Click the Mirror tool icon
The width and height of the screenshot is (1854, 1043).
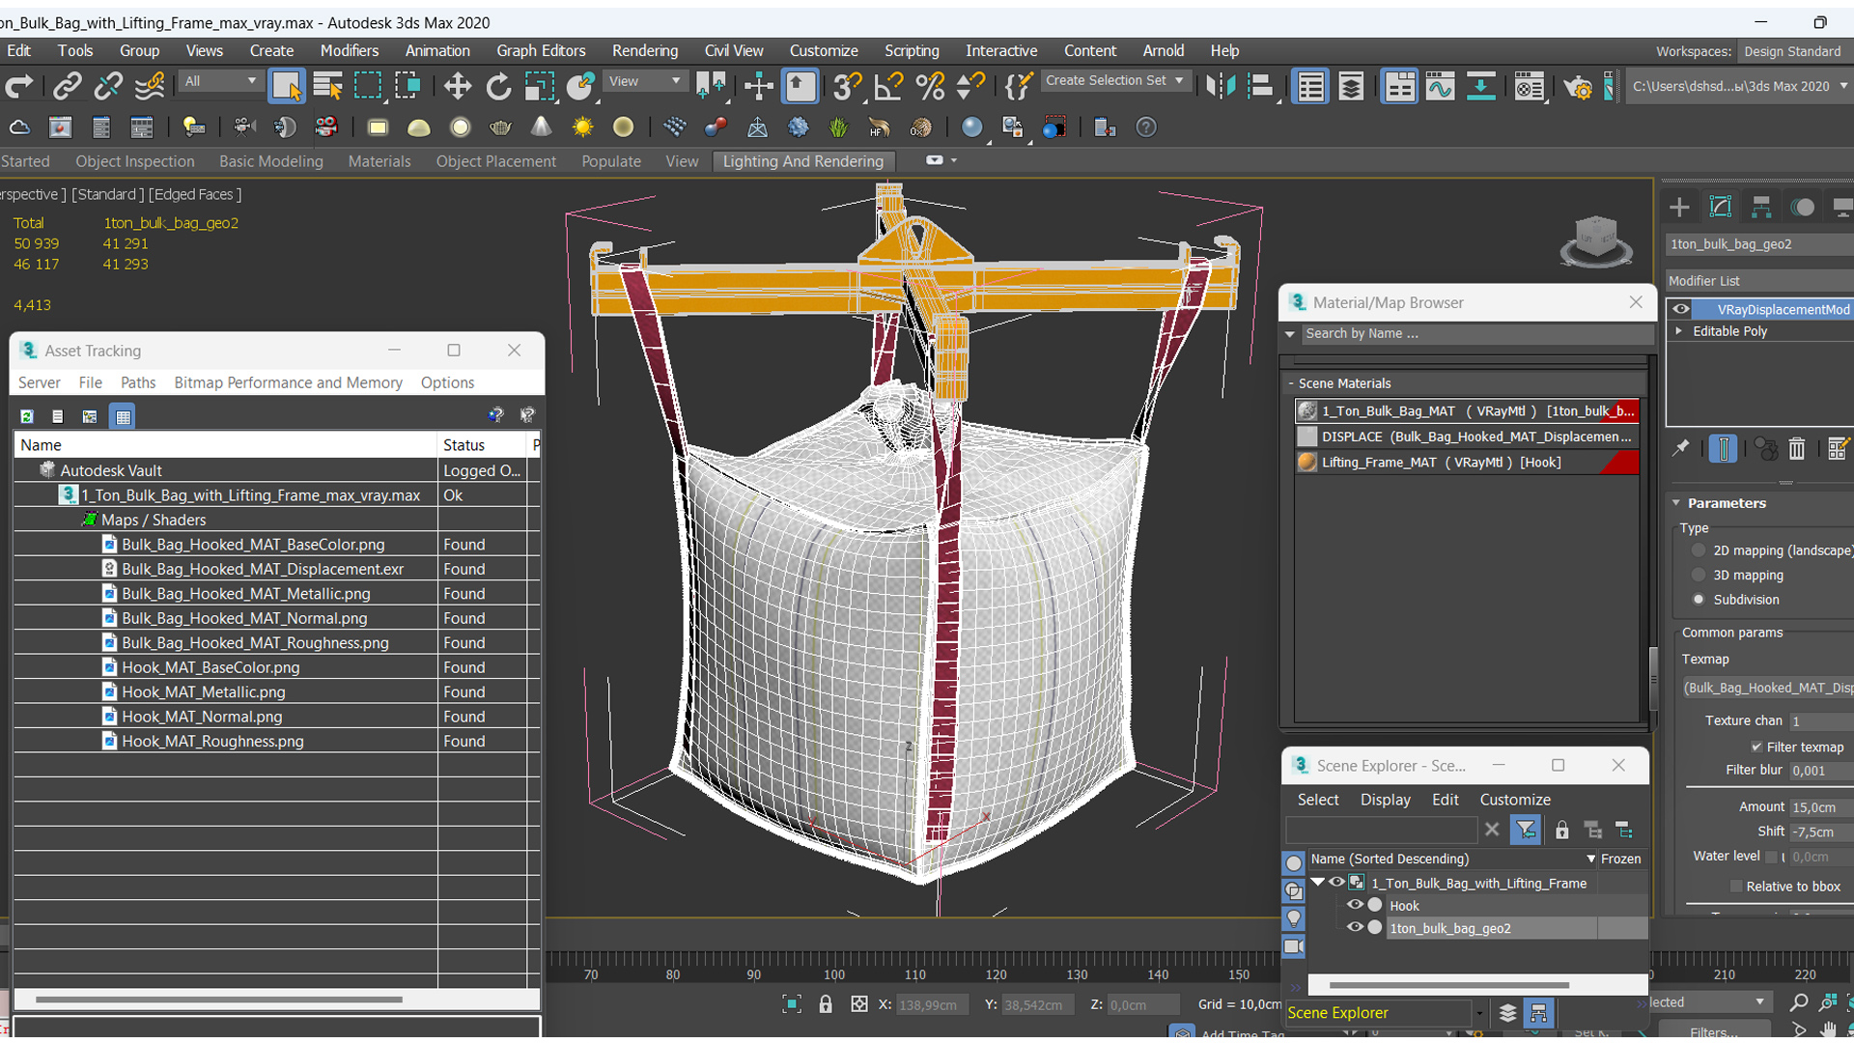tap(1220, 87)
